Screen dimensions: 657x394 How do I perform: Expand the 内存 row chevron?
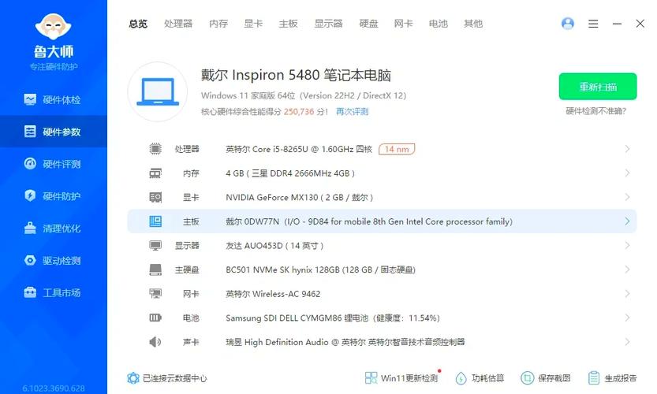click(x=627, y=173)
